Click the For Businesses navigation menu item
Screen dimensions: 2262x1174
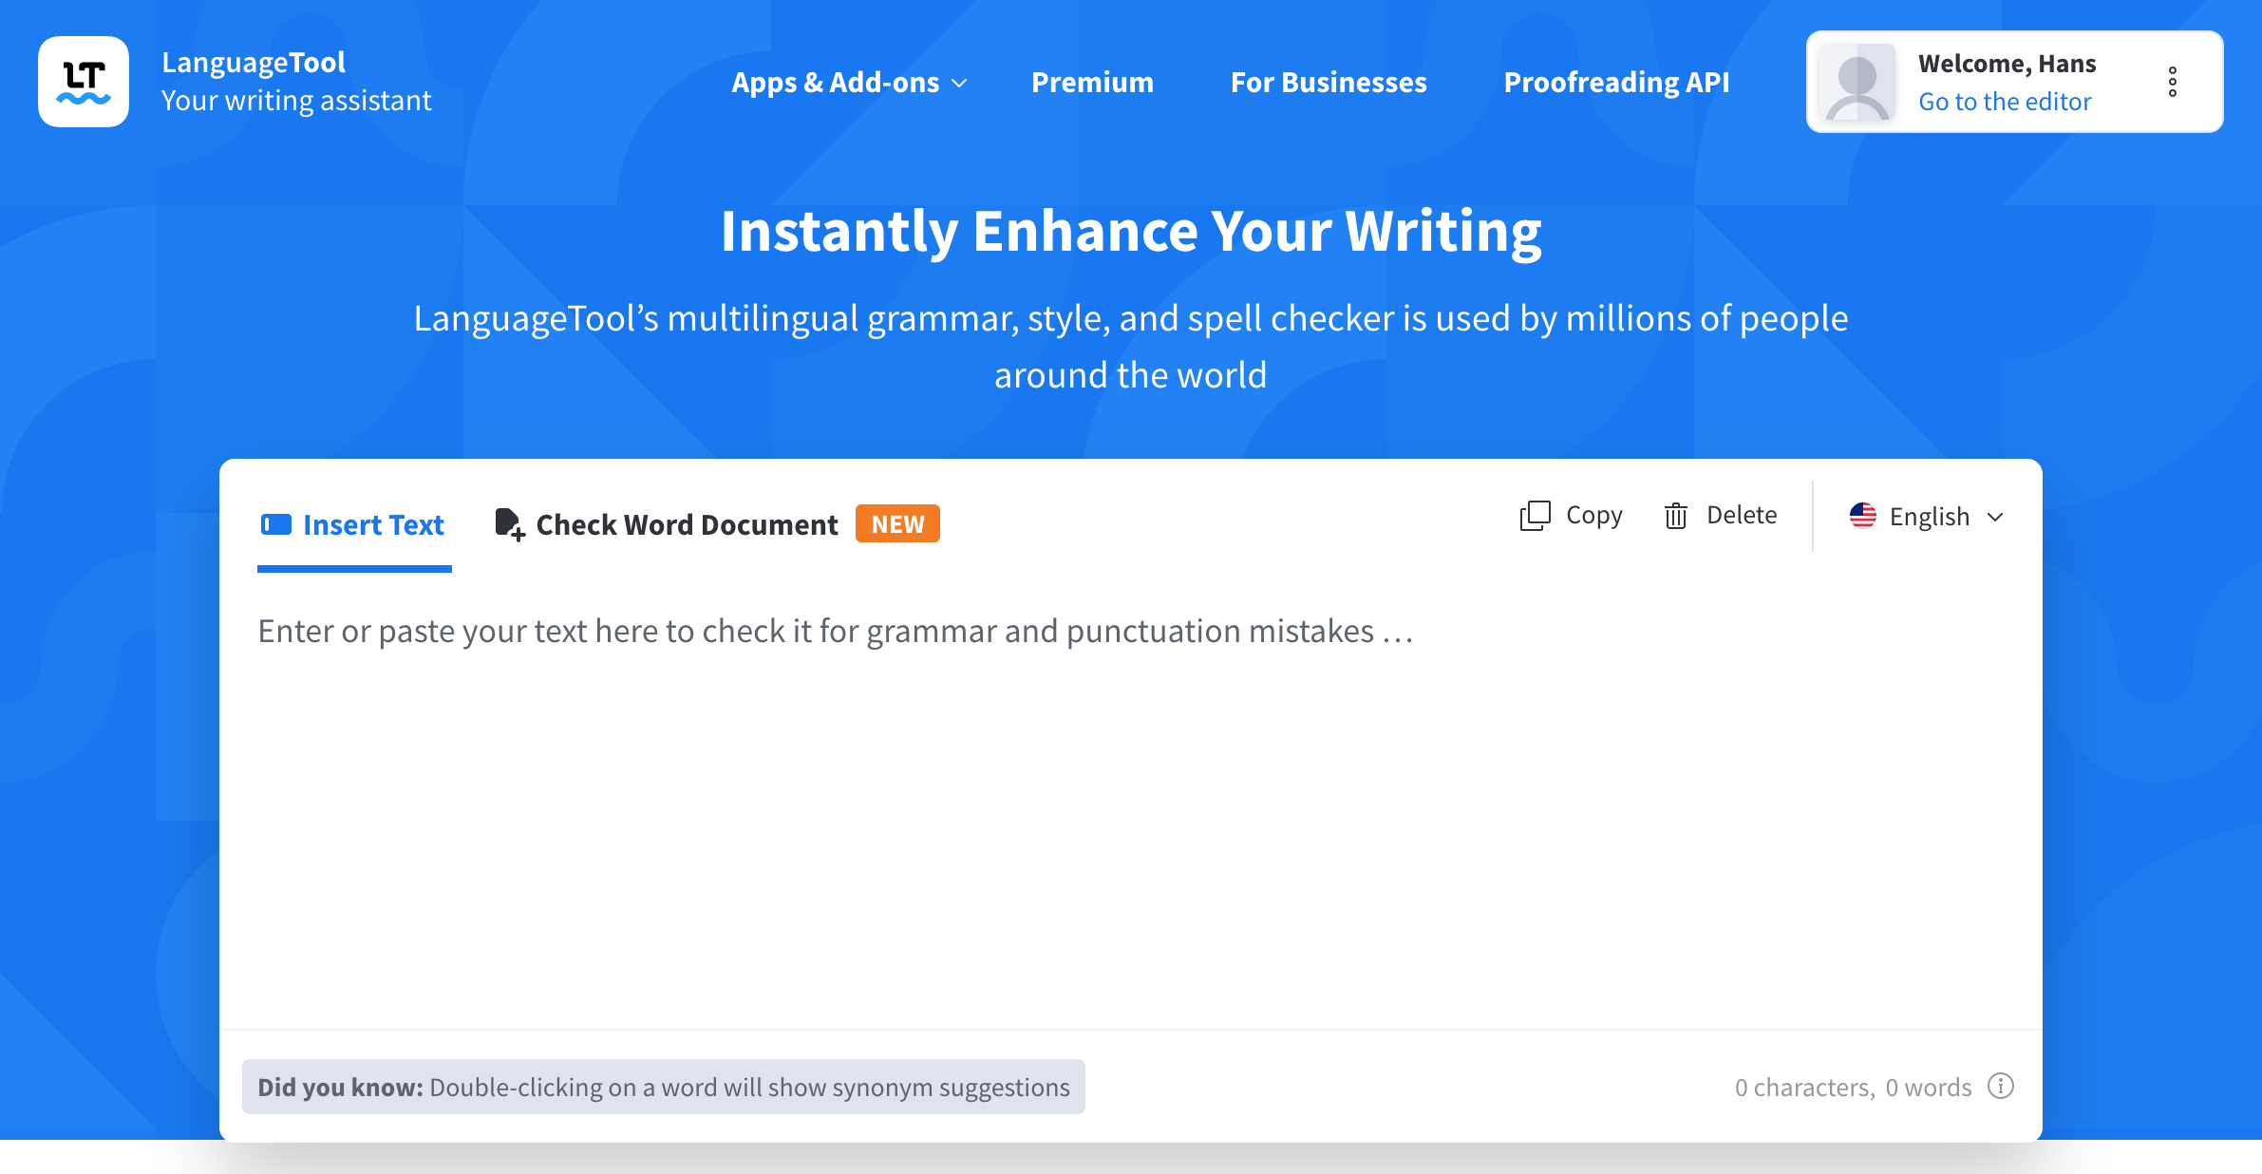1329,83
